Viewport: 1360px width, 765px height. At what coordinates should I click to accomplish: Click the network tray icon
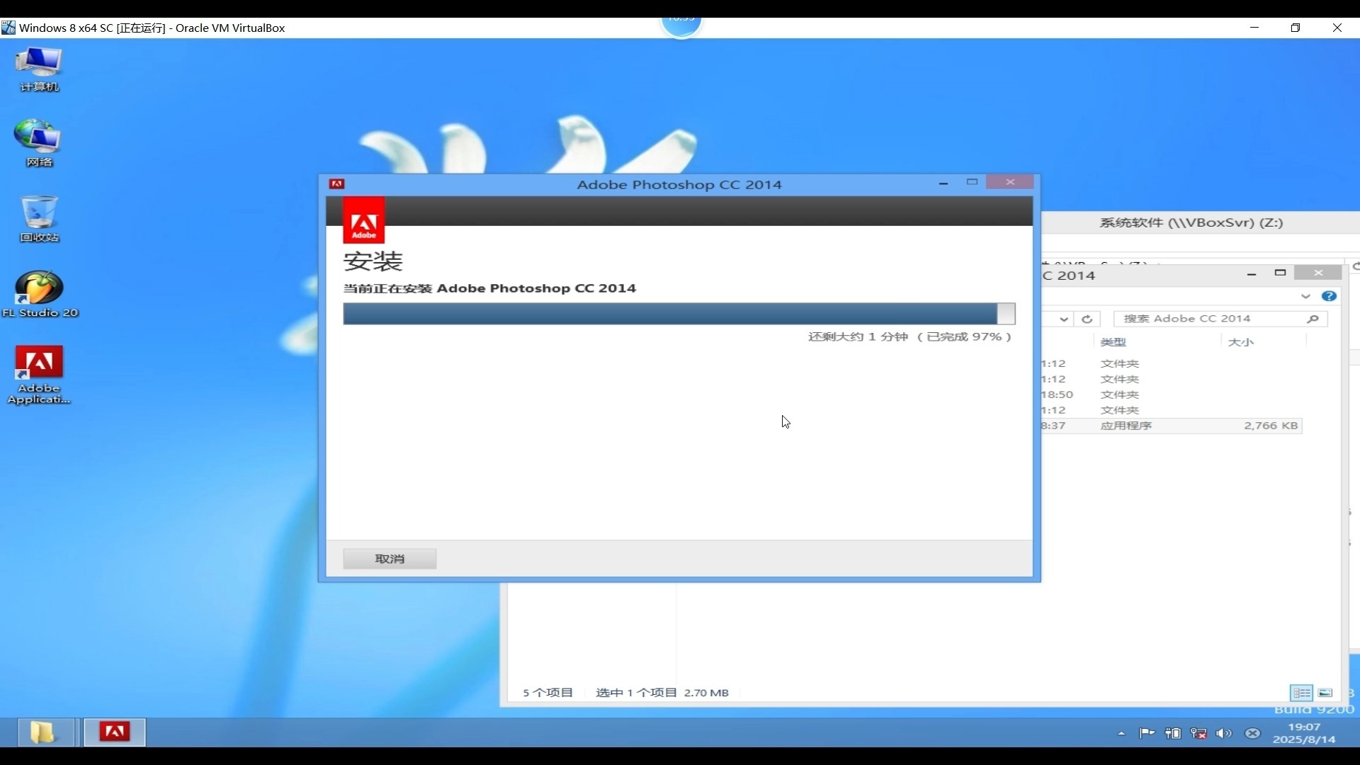[1198, 734]
